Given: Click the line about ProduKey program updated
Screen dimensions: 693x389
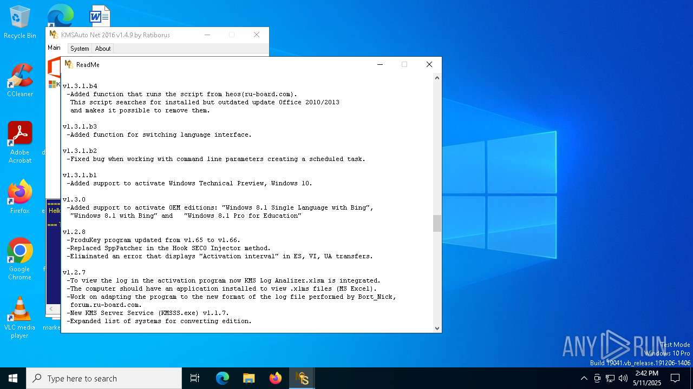Looking at the screenshot, I should click(x=153, y=240).
